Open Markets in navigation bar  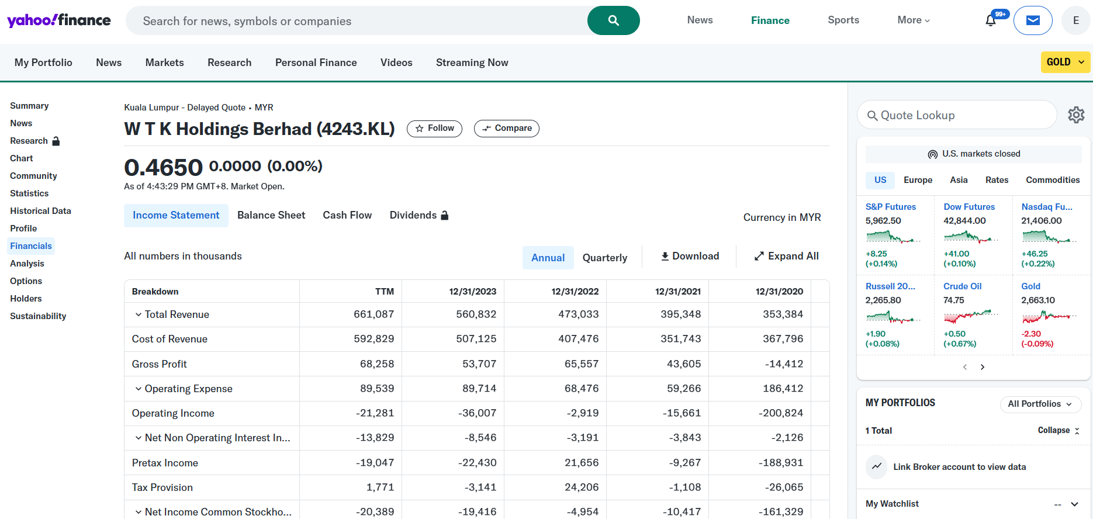(164, 63)
